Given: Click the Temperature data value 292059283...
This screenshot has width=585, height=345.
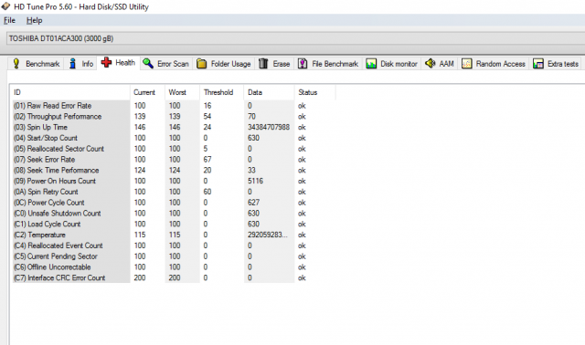Looking at the screenshot, I should coord(268,235).
